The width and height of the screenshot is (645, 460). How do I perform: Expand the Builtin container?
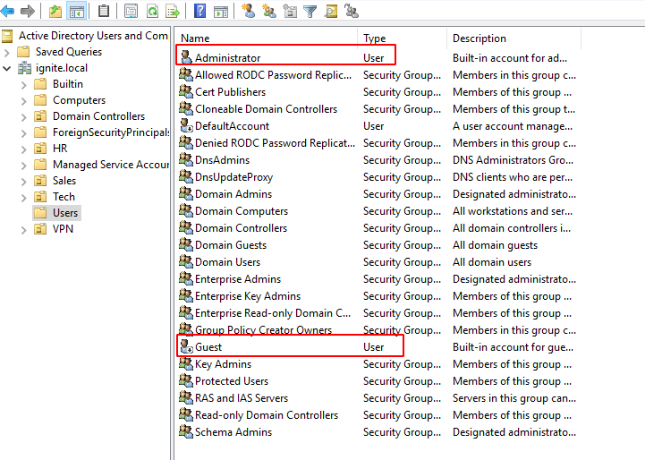(x=24, y=85)
